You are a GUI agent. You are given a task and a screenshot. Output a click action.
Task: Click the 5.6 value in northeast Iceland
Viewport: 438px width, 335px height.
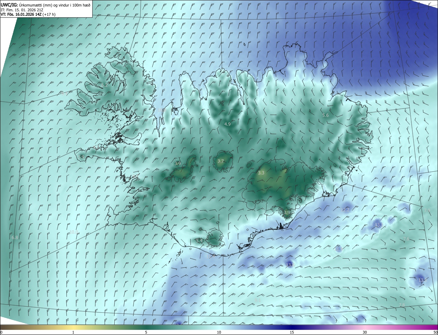click(325, 115)
